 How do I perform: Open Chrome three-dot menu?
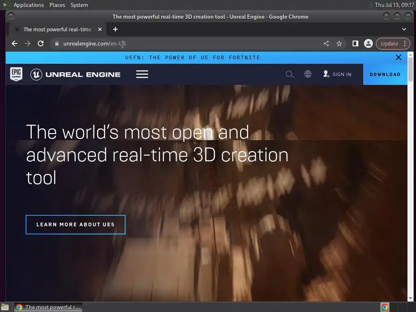pos(405,43)
